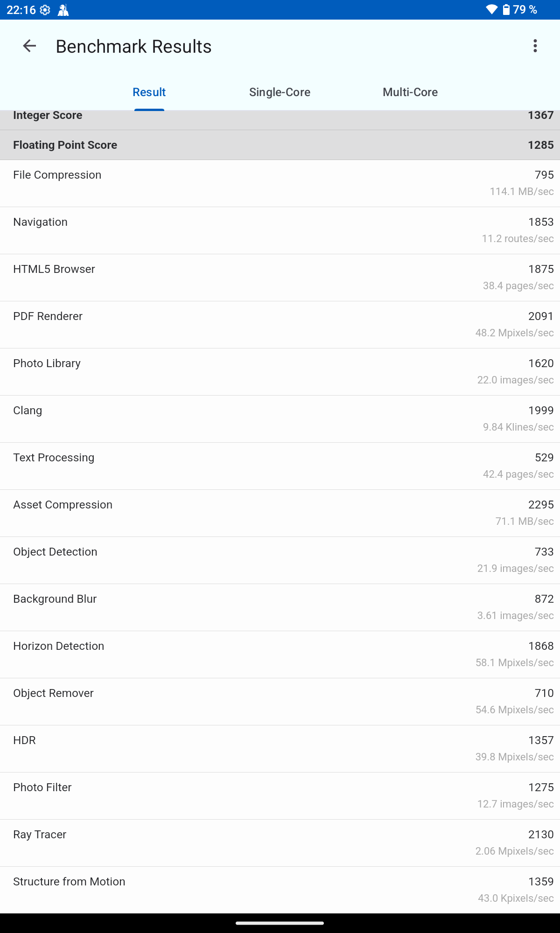The width and height of the screenshot is (560, 933).
Task: Tap the File Compression result row
Action: pos(280,183)
